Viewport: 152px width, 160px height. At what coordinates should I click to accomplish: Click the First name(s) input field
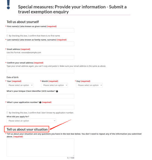pos(40,31)
